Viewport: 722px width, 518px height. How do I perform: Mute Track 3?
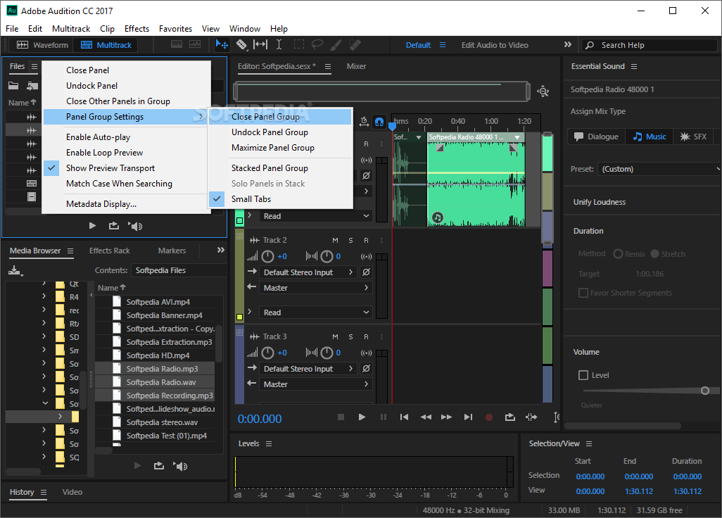pos(335,336)
